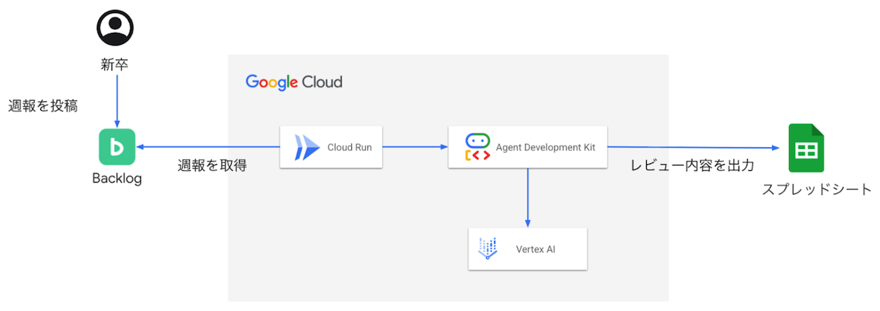The width and height of the screenshot is (880, 311).
Task: Select the green Backlog app icon
Action: point(117,147)
